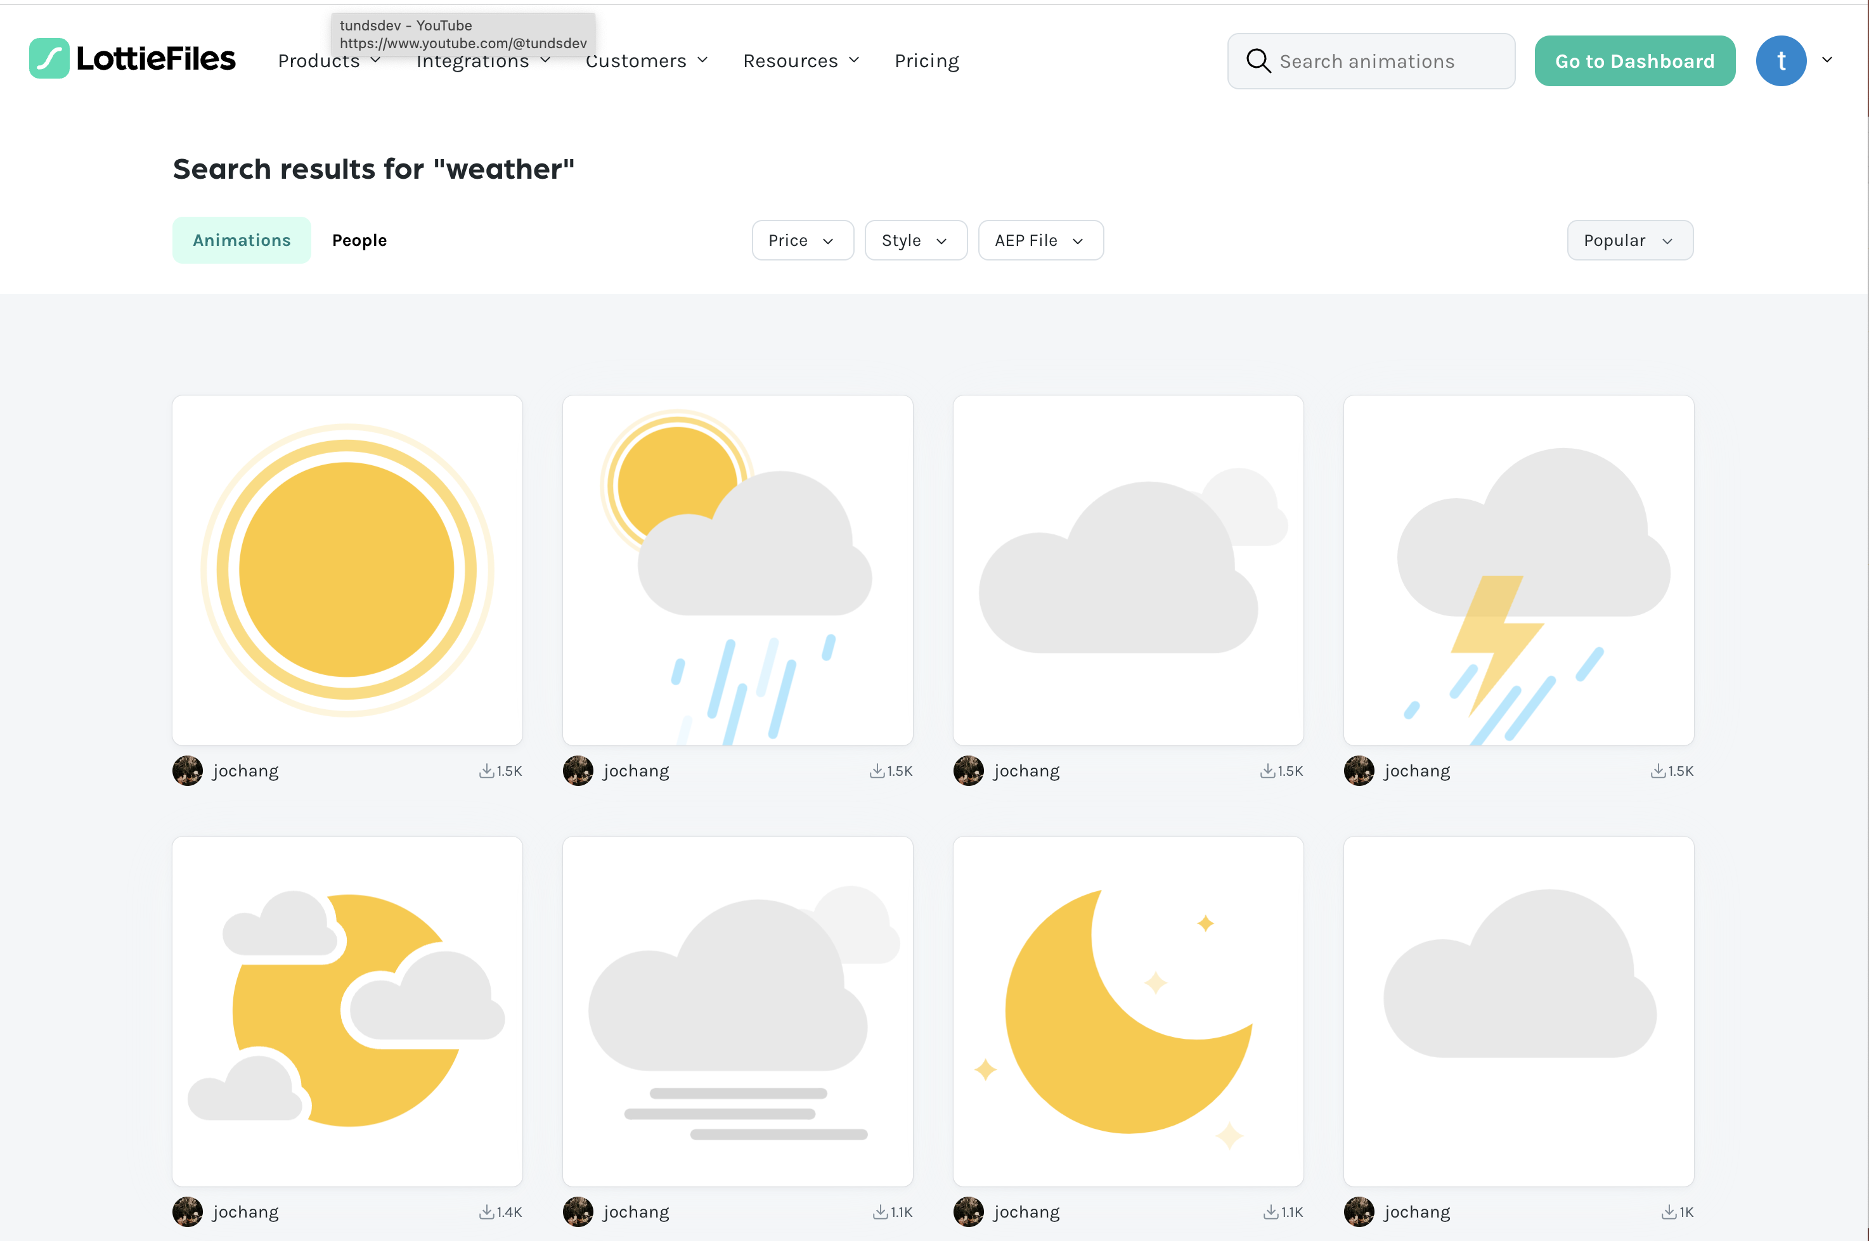1869x1241 pixels.
Task: Click Go to Dashboard button
Action: (1634, 61)
